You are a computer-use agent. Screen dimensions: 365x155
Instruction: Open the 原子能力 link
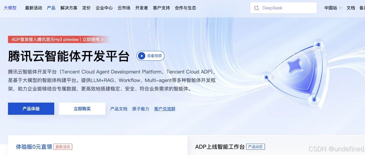pyautogui.click(x=141, y=109)
